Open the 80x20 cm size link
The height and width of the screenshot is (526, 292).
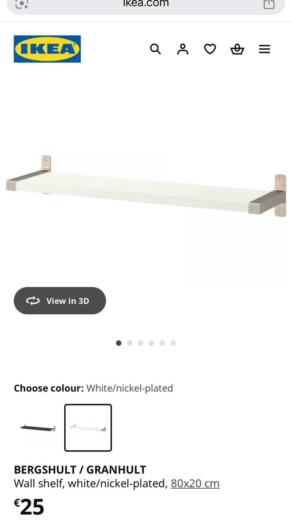[x=195, y=483]
